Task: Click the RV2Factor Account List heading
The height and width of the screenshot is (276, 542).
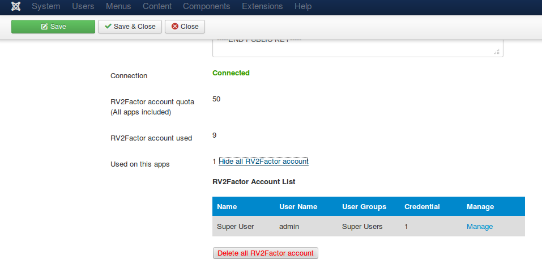Action: 254,182
